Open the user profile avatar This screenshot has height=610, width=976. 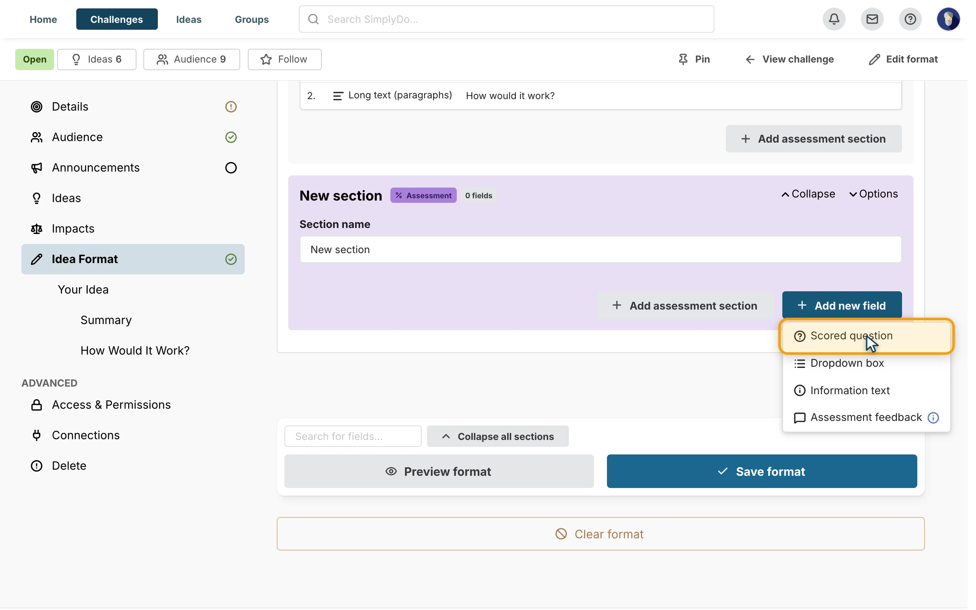pos(948,19)
